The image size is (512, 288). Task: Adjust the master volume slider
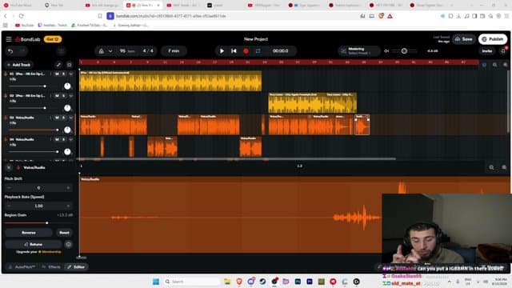click(x=404, y=51)
